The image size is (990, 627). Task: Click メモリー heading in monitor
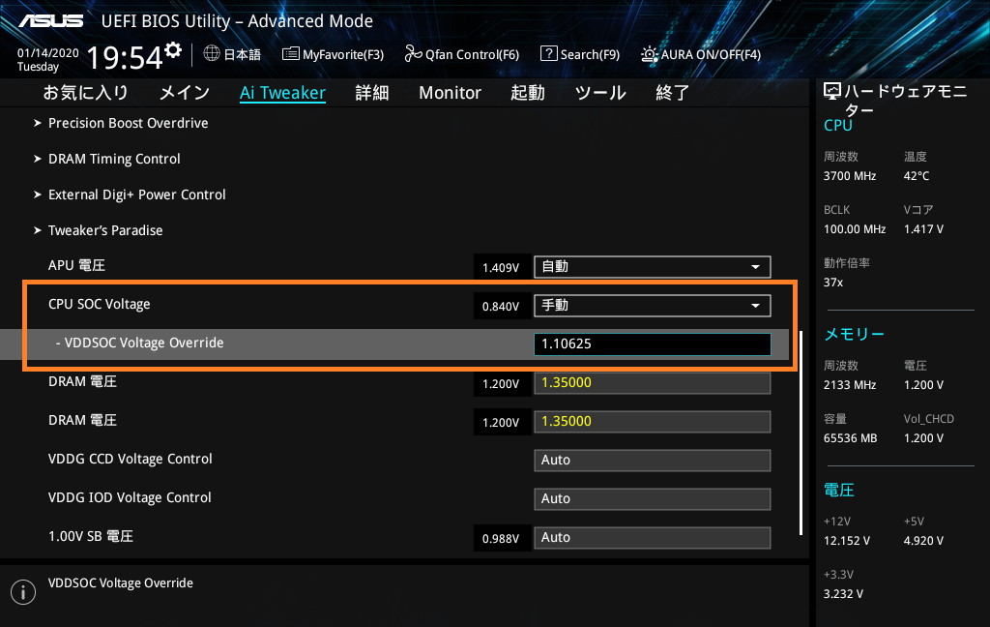coord(855,334)
